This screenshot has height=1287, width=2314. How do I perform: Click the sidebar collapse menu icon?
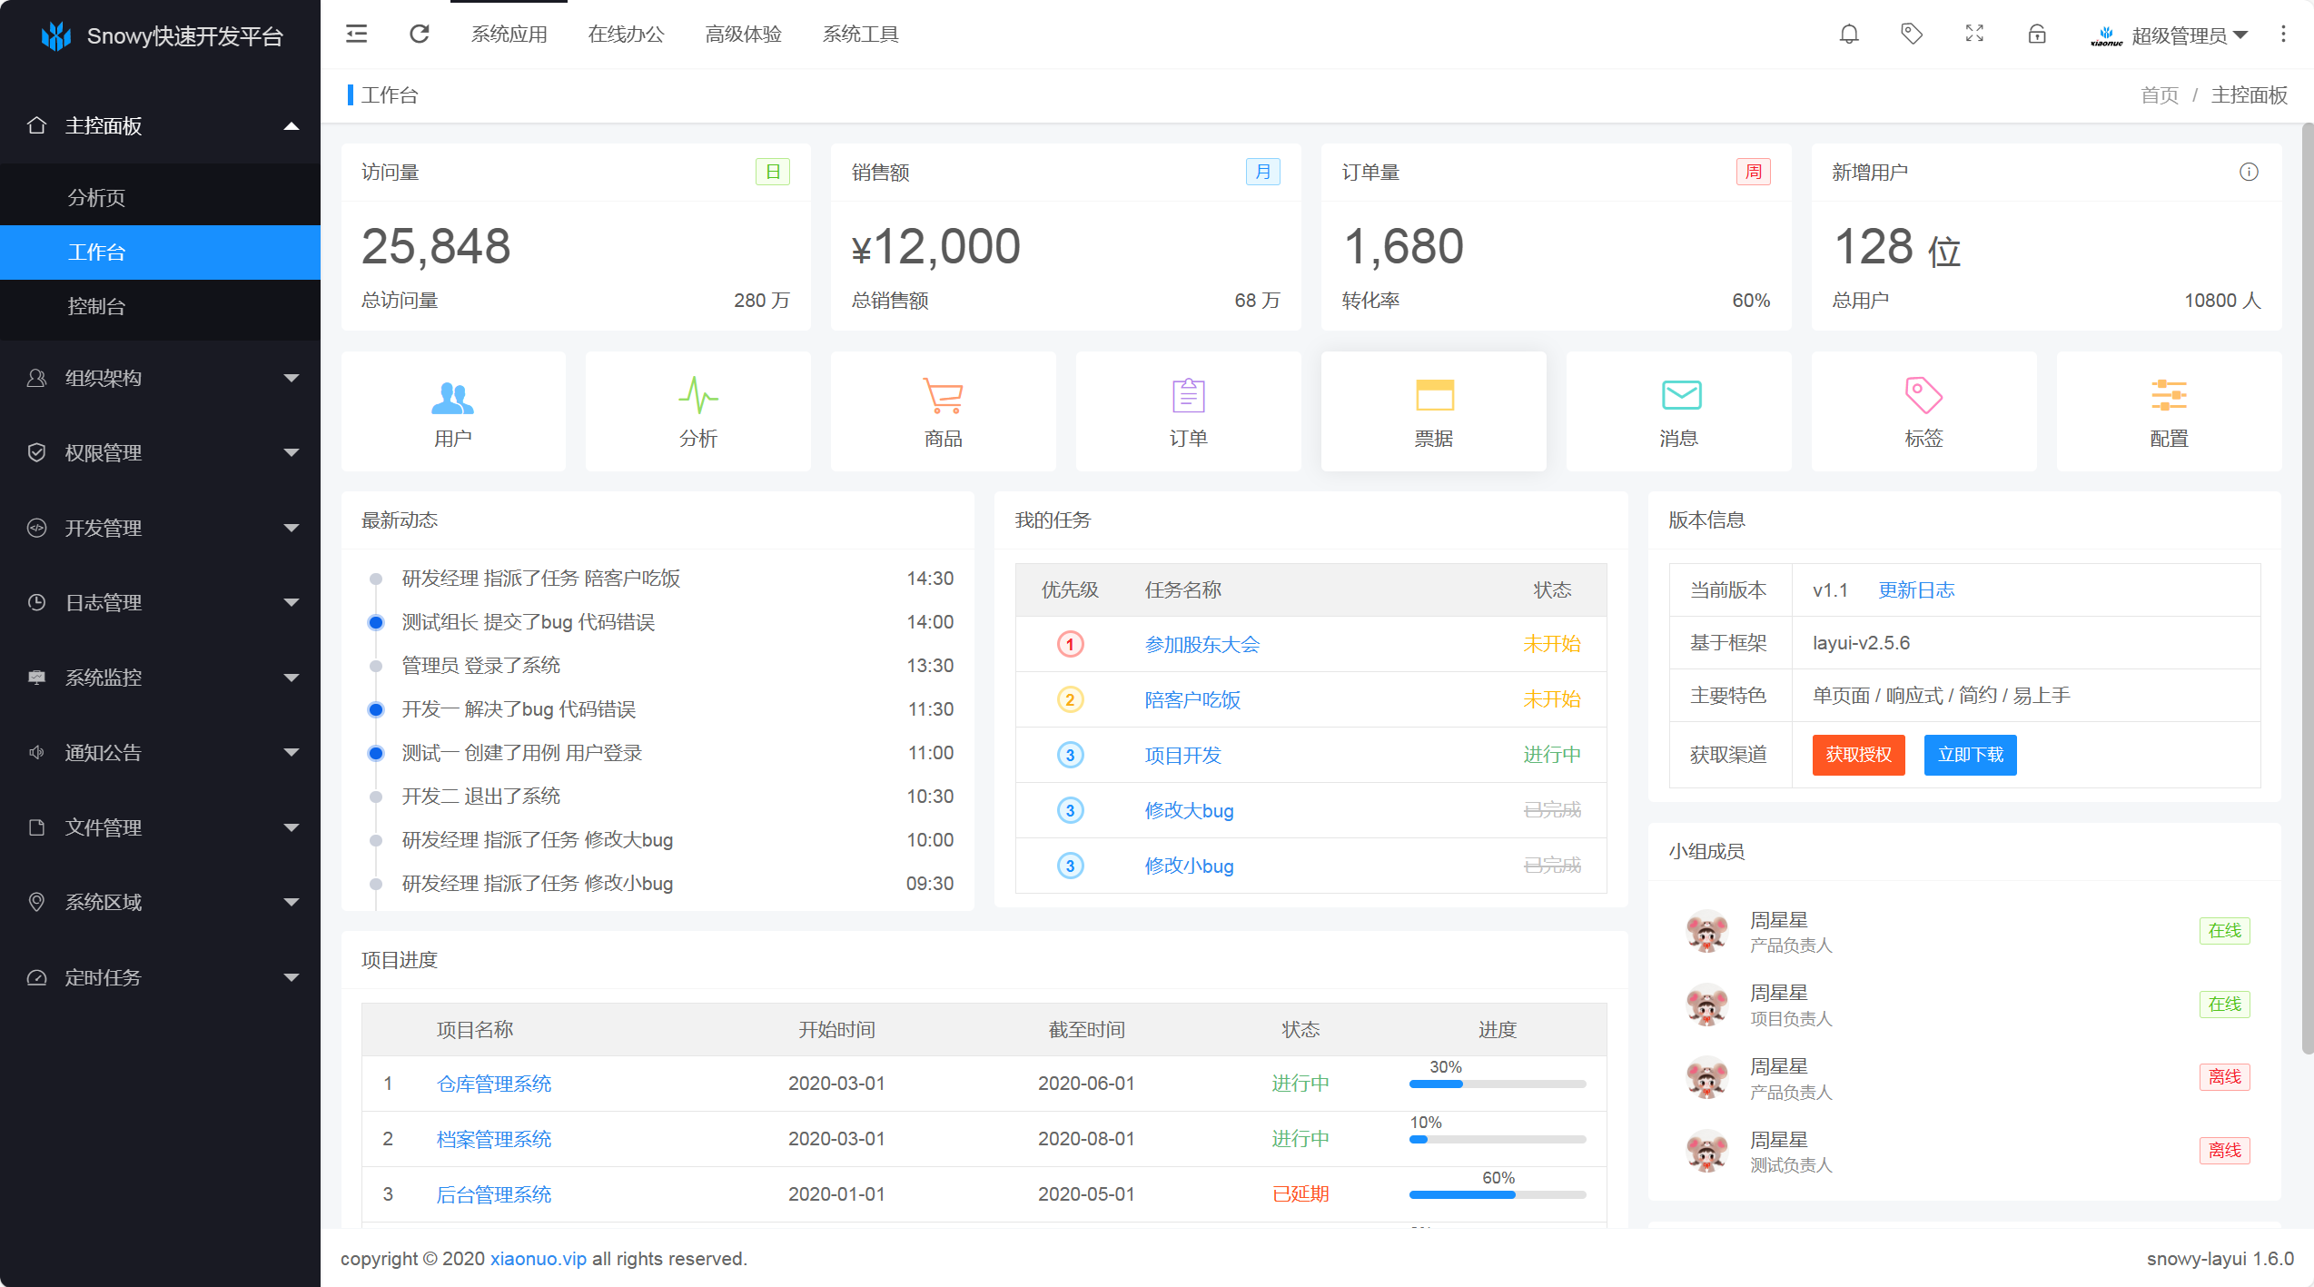[x=357, y=35]
